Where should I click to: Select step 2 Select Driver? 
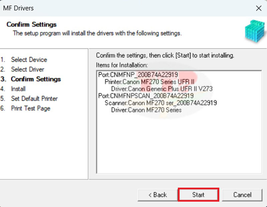coord(27,69)
